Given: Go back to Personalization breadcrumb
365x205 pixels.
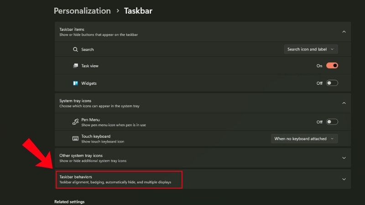Looking at the screenshot, I should (82, 11).
